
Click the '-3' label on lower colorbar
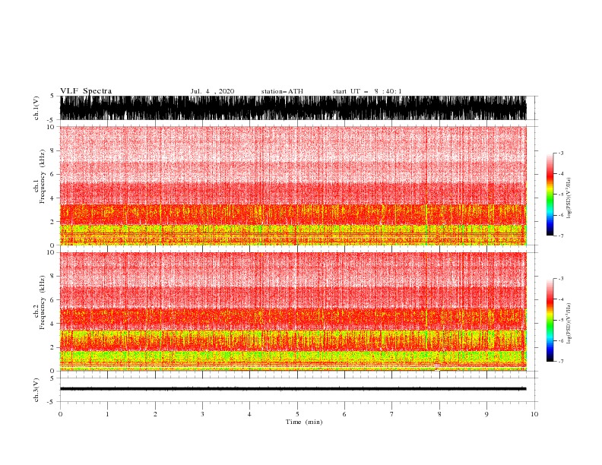point(561,279)
